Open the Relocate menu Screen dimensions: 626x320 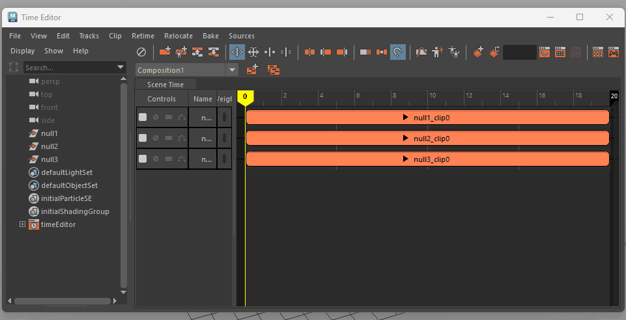pyautogui.click(x=178, y=36)
